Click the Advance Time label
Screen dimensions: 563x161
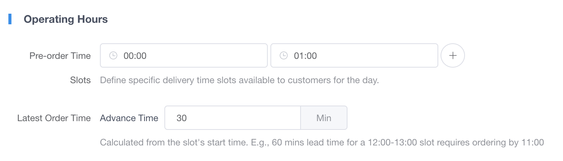(129, 118)
